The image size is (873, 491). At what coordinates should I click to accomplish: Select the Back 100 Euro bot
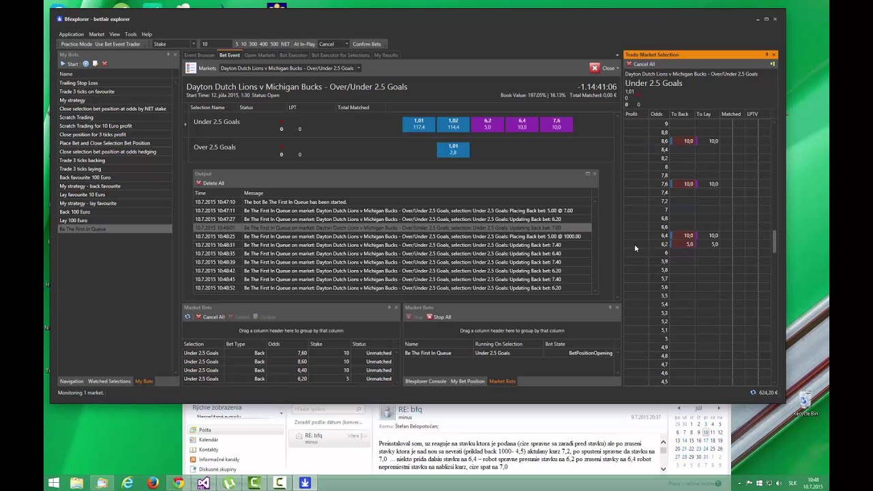pyautogui.click(x=115, y=211)
